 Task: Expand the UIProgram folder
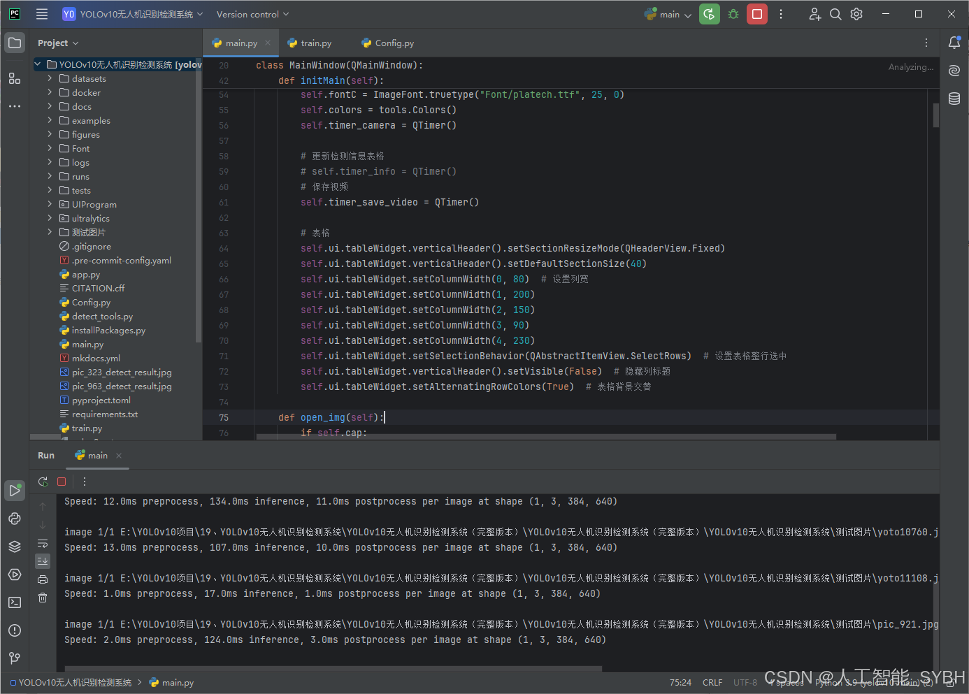[50, 204]
